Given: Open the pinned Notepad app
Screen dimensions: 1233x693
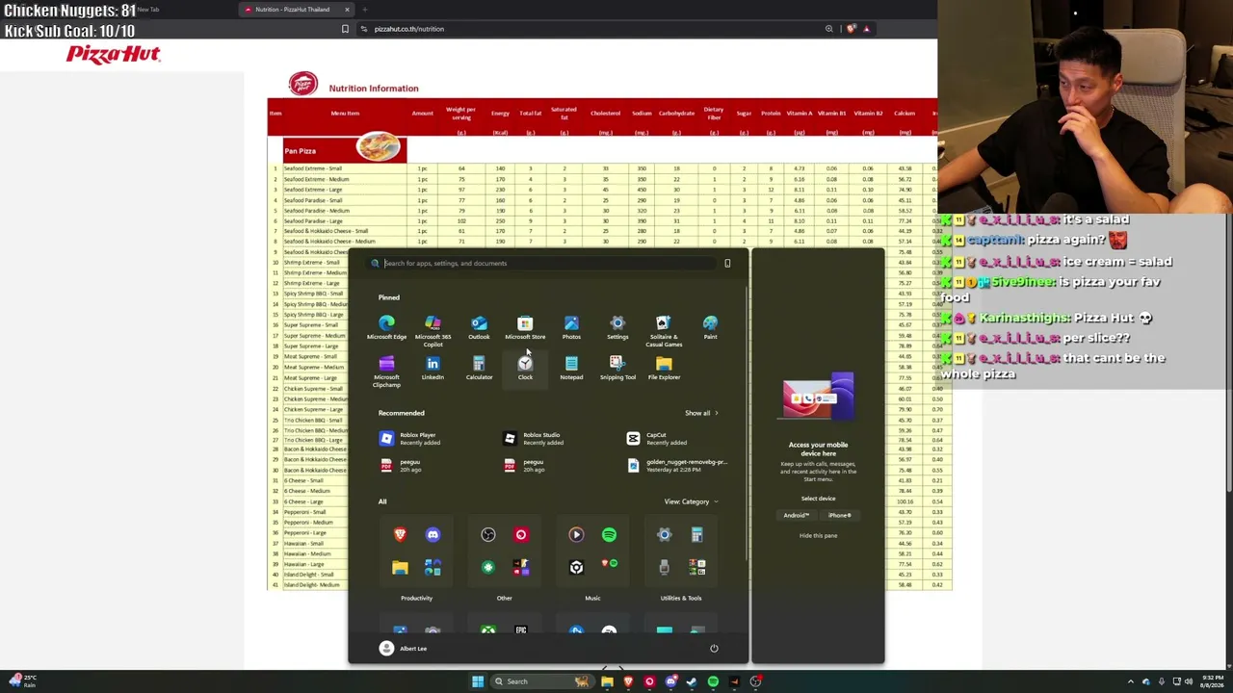Looking at the screenshot, I should pos(571,368).
